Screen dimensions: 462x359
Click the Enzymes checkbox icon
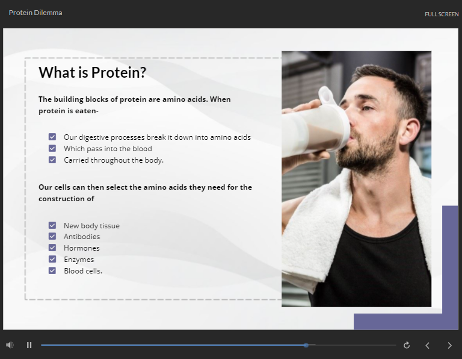tap(52, 260)
